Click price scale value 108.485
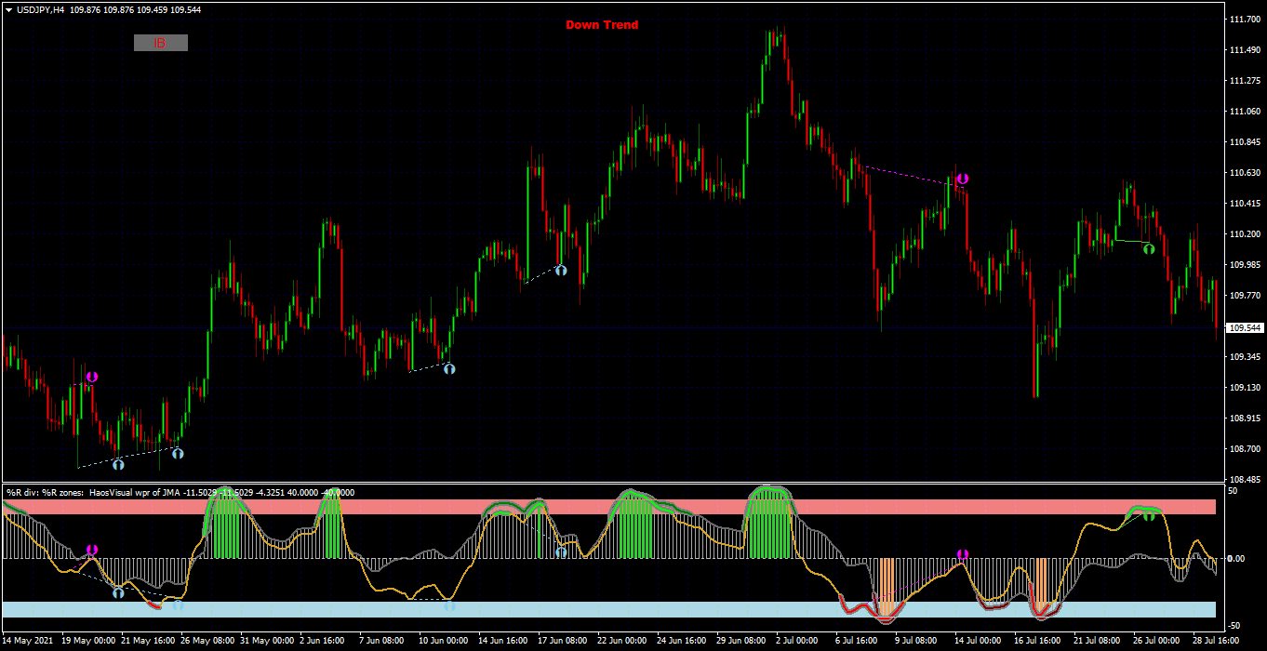1267x651 pixels. coord(1244,480)
